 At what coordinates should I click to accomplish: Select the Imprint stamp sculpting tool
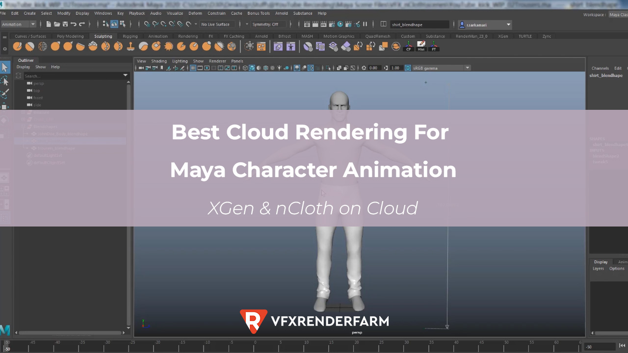pos(131,46)
